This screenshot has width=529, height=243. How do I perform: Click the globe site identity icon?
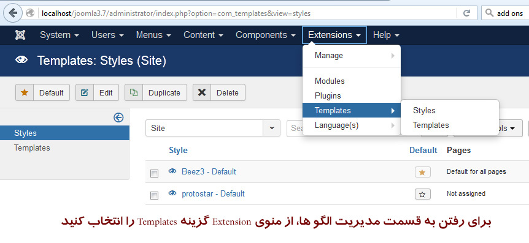coord(30,13)
